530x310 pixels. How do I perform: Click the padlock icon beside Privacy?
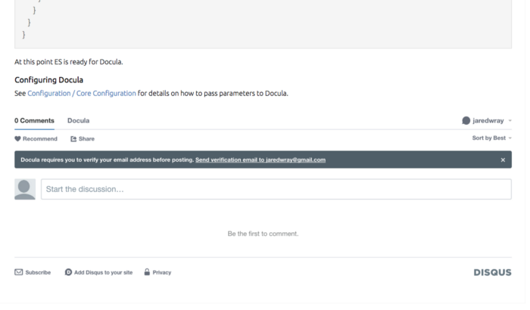(148, 272)
